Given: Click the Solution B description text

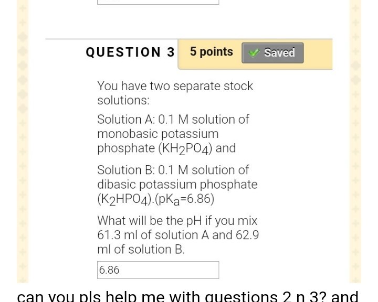Looking at the screenshot, I should click(x=177, y=185).
